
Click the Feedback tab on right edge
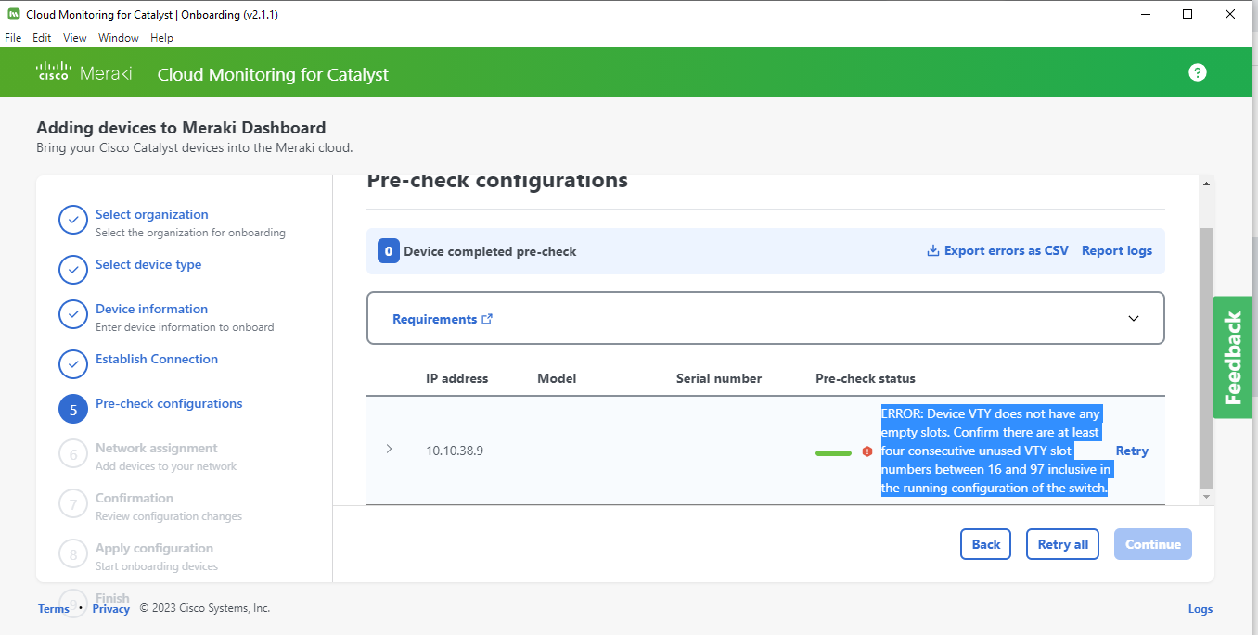(1232, 357)
